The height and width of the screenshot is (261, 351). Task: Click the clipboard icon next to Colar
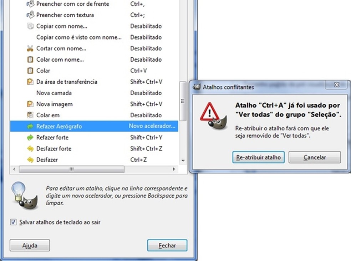[x=30, y=71]
